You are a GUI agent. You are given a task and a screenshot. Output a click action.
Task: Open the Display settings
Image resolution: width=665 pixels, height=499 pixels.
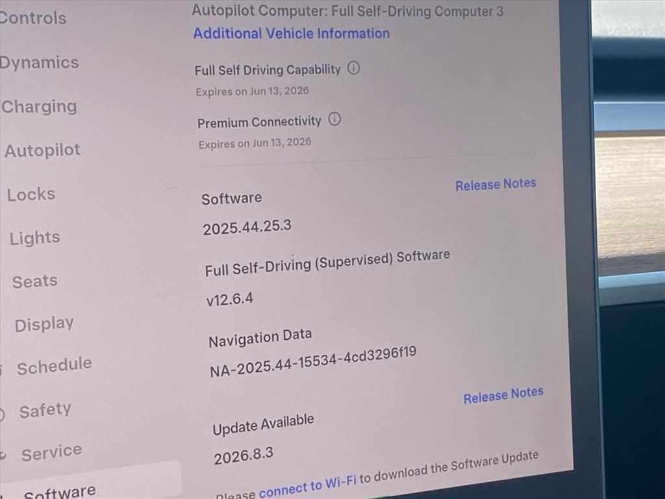(44, 324)
